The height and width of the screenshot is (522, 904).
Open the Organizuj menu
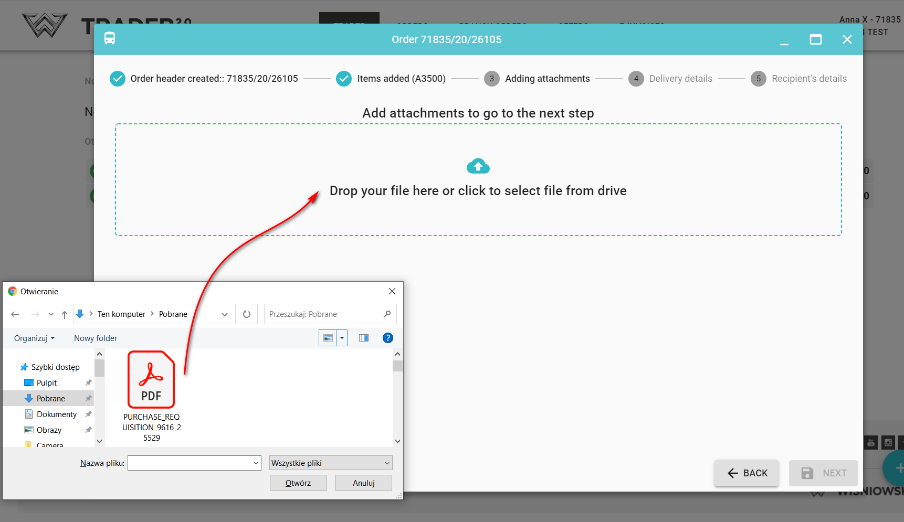34,338
